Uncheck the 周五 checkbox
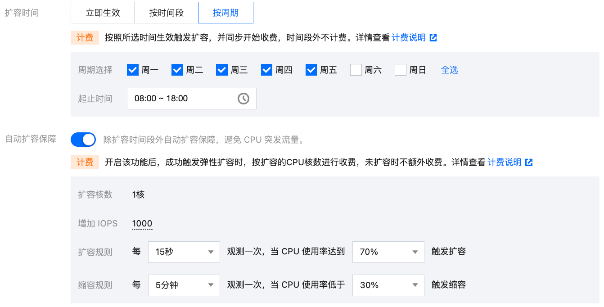The height and width of the screenshot is (307, 604). (311, 70)
